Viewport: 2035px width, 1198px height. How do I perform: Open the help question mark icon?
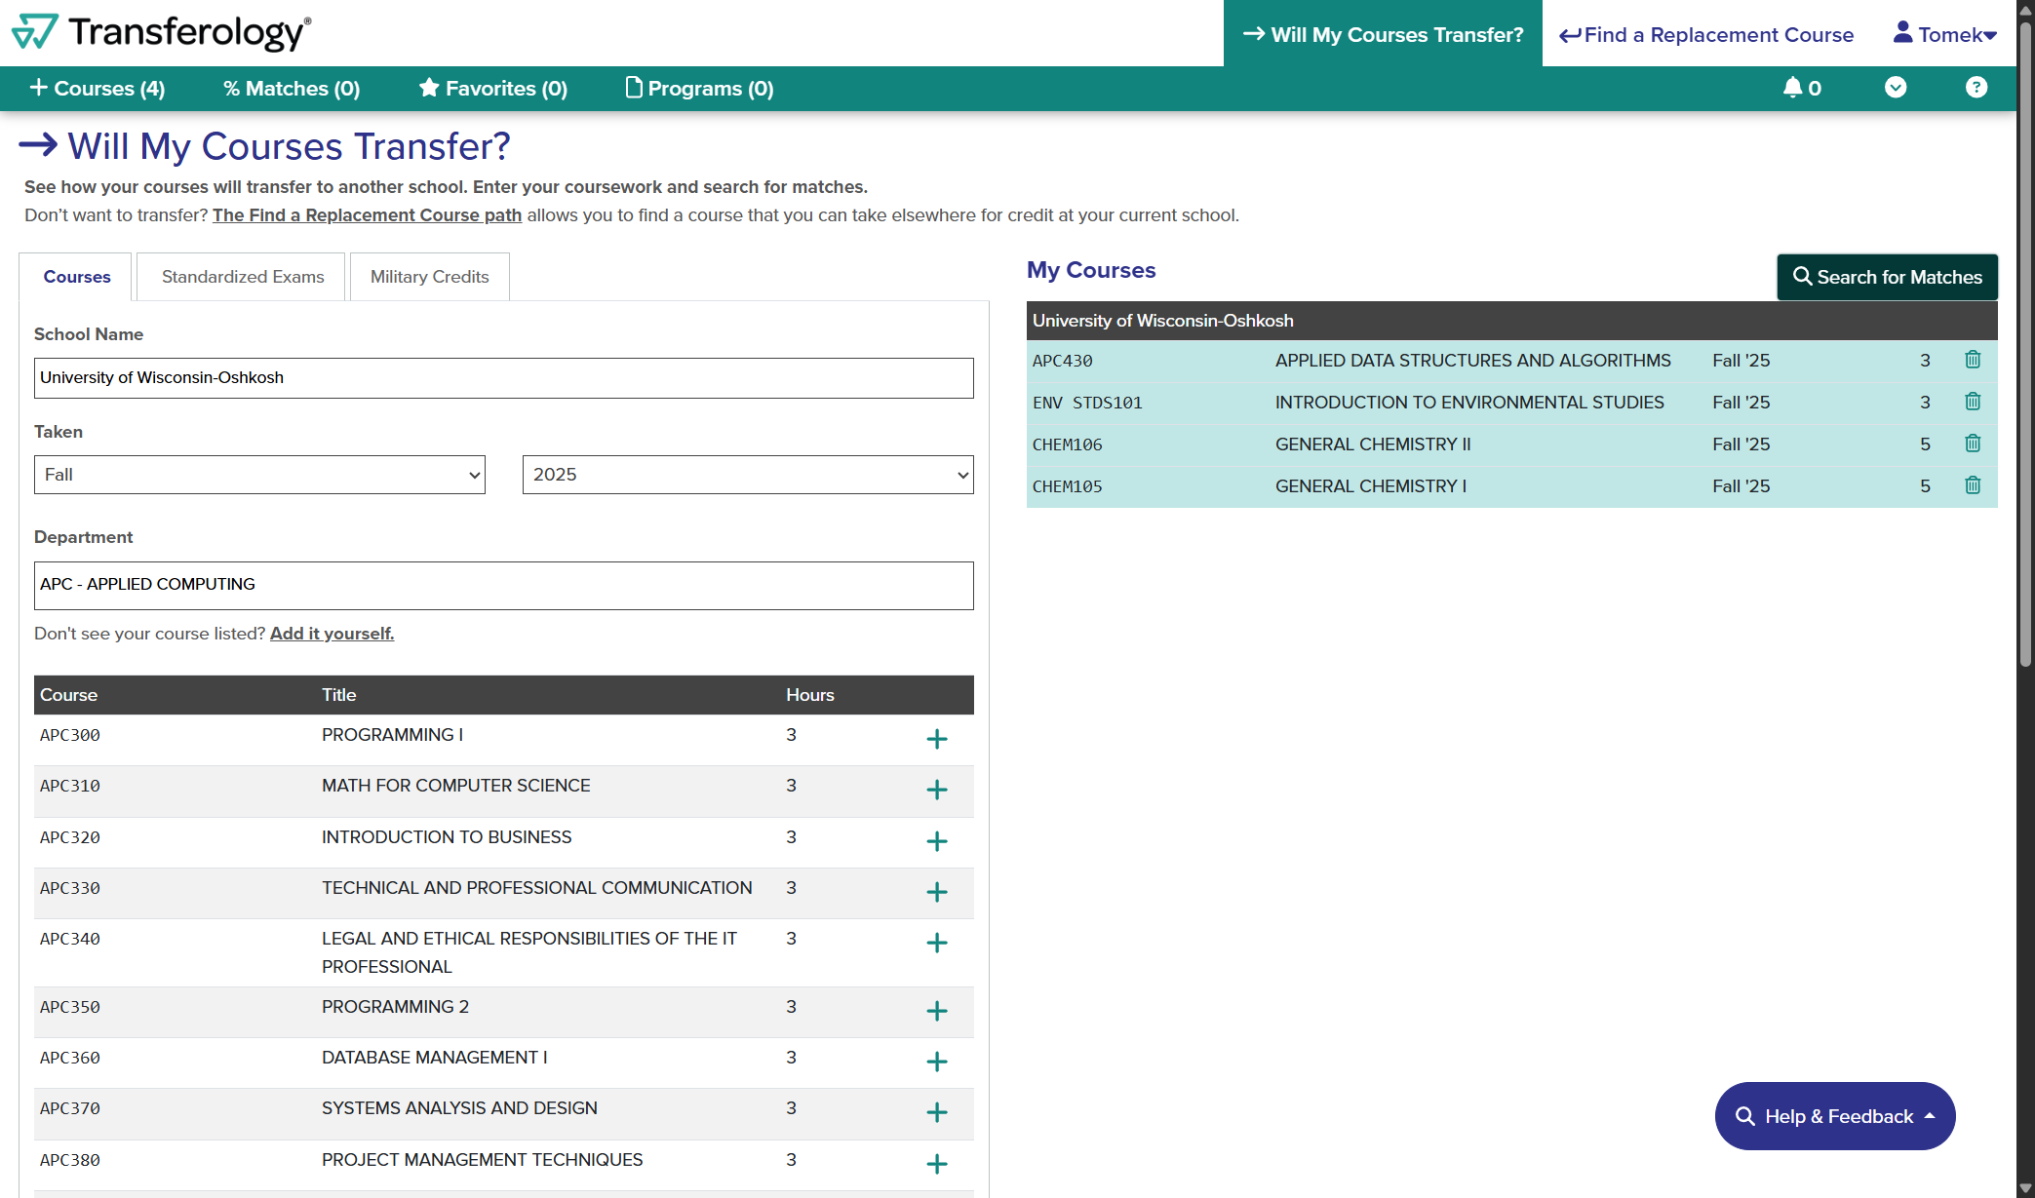1976,88
